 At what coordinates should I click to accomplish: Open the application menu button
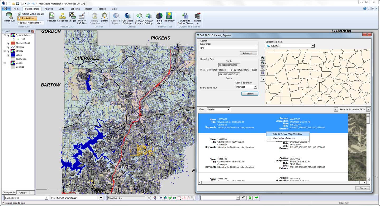6,8
